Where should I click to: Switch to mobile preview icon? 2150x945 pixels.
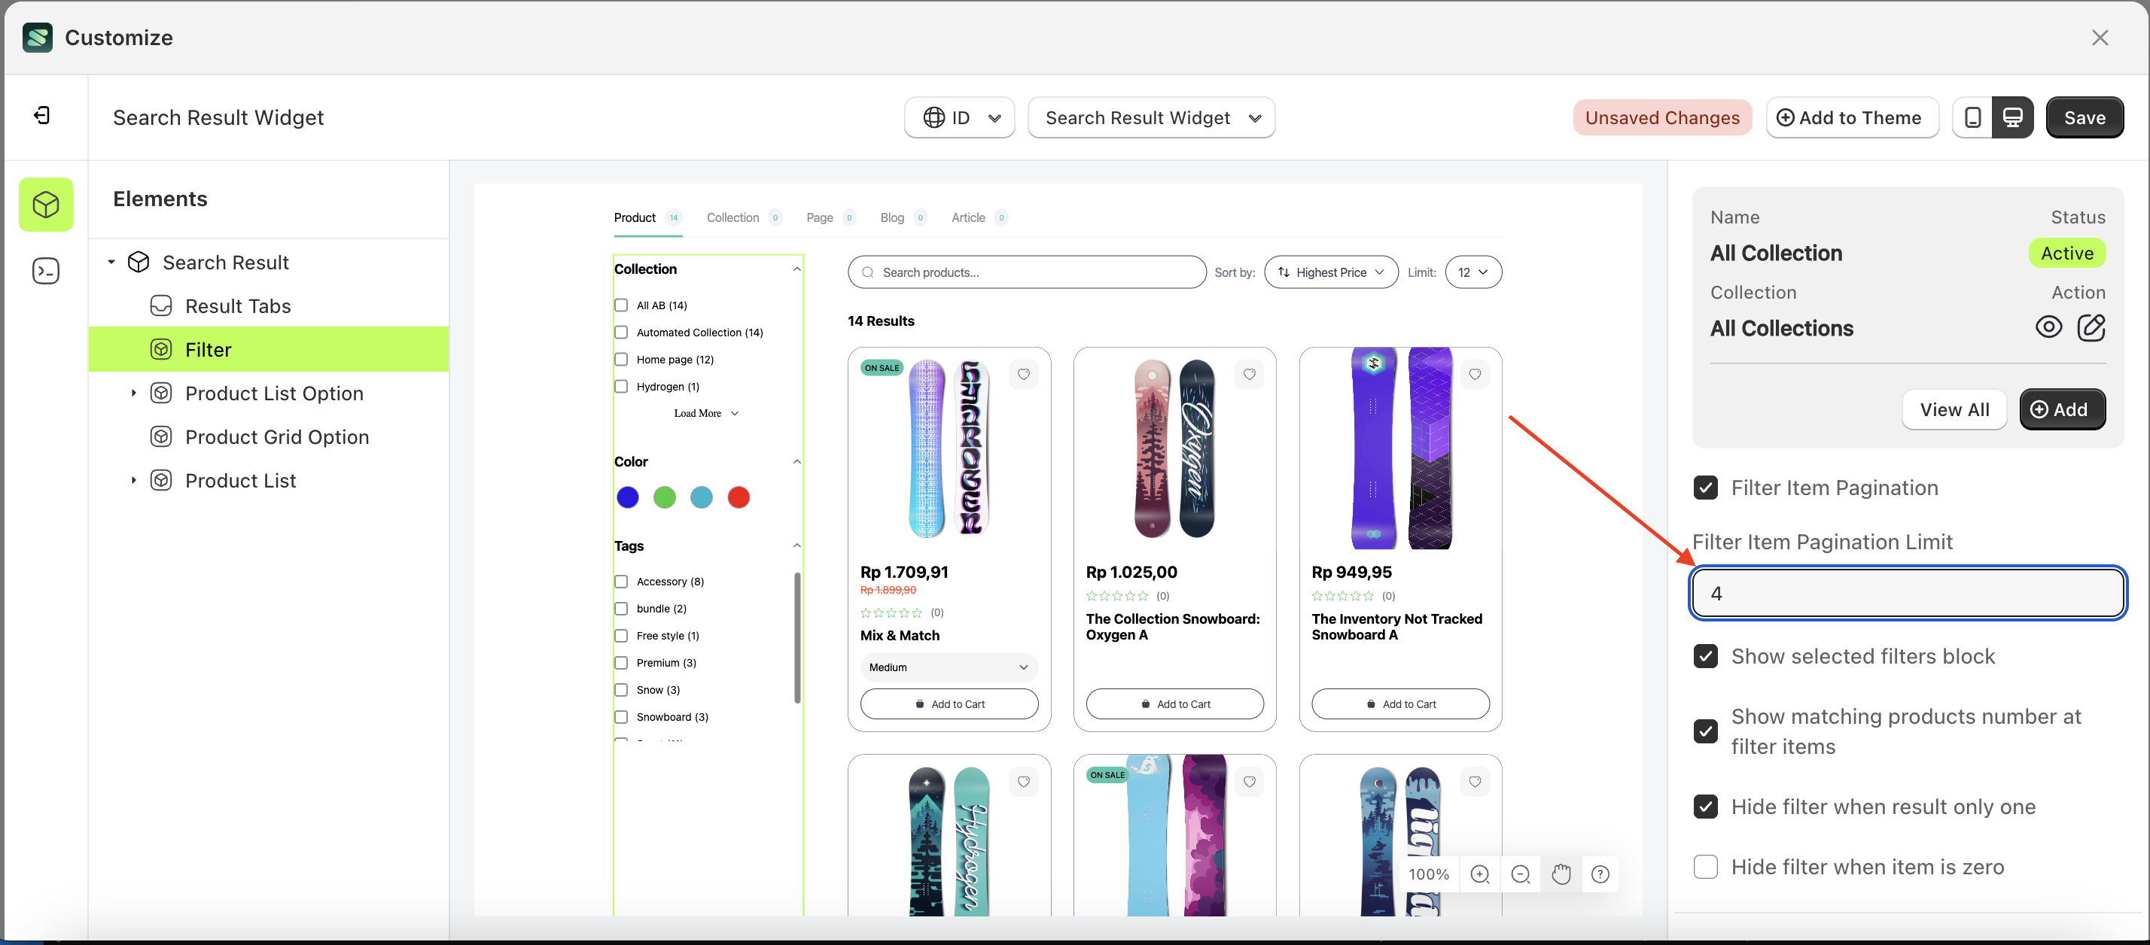(x=1972, y=117)
